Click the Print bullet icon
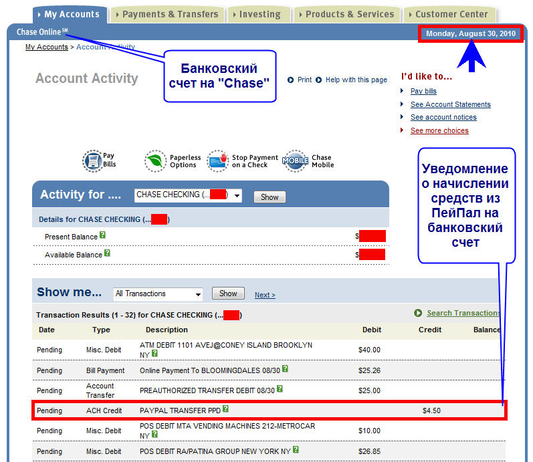 pyautogui.click(x=290, y=80)
